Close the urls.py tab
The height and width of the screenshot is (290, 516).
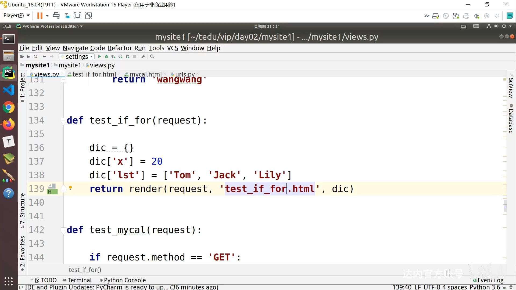point(198,74)
